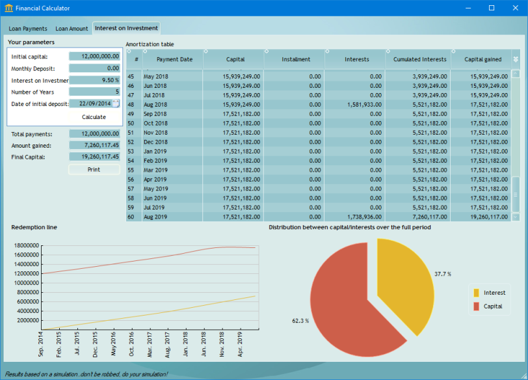This screenshot has width=528, height=380.
Task: Click the Financial Calculator title bar icon
Action: point(8,7)
